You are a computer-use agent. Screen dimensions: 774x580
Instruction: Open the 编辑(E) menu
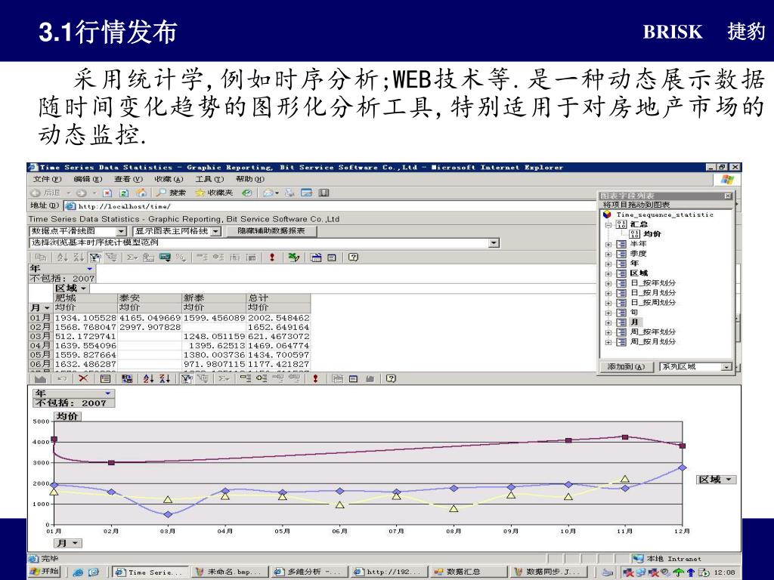88,180
